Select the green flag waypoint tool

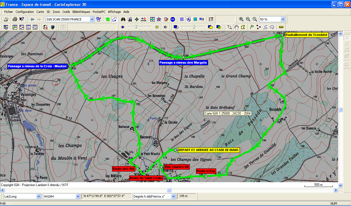(252, 27)
